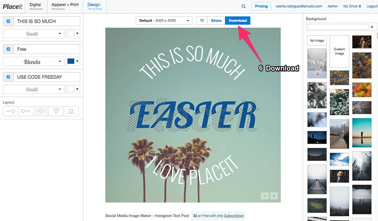Open the Blenda font dropdown

tap(34, 62)
